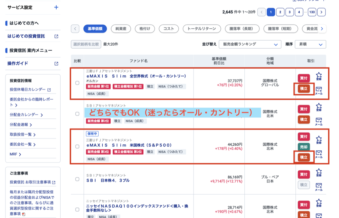Click 買付 for オール・カントリー fund
Image resolution: width=339 pixels, height=218 pixels.
tap(304, 78)
